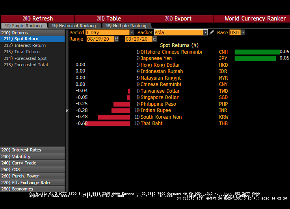Collapse the left sidebar panel arrow
Image resolution: width=290 pixels, height=209 pixels.
click(x=67, y=110)
